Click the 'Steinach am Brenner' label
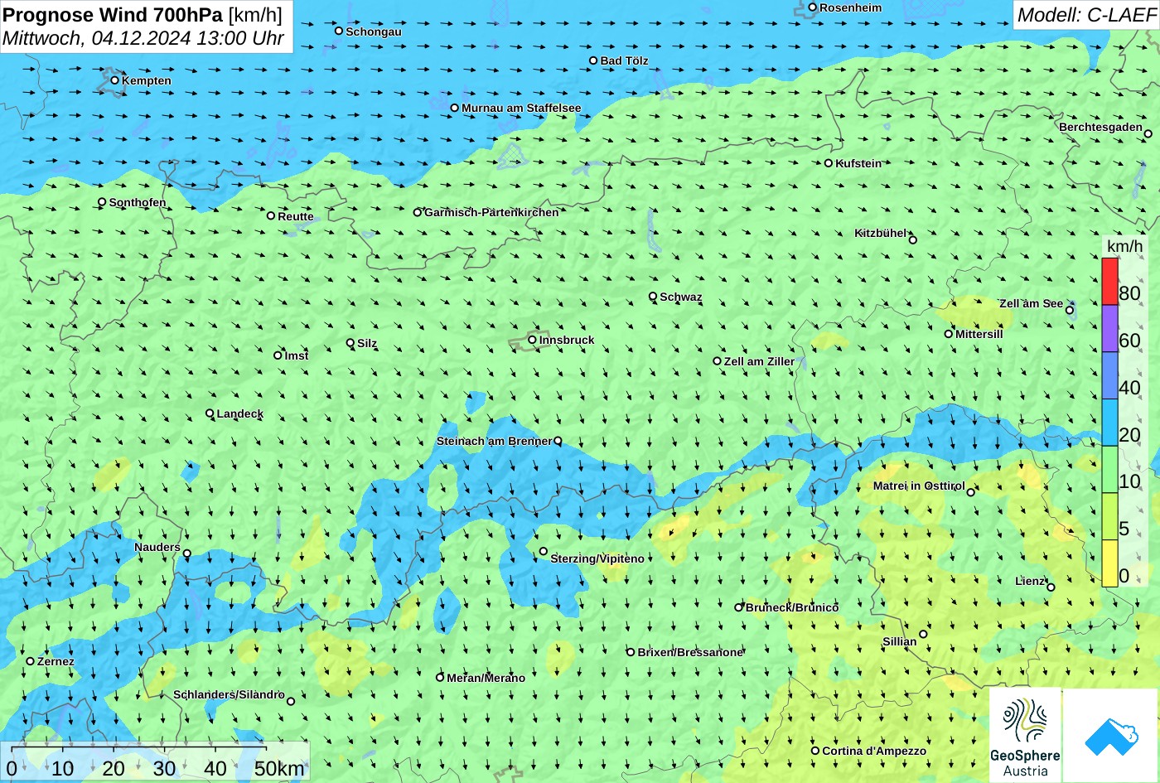This screenshot has width=1160, height=783. click(x=494, y=441)
